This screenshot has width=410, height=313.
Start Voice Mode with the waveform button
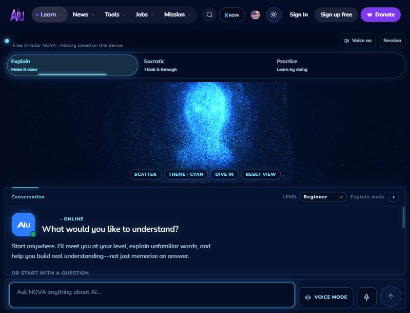326,297
